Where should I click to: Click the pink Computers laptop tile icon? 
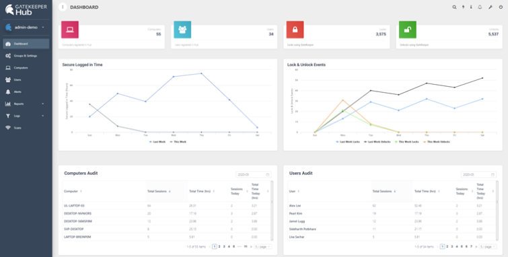(x=70, y=30)
